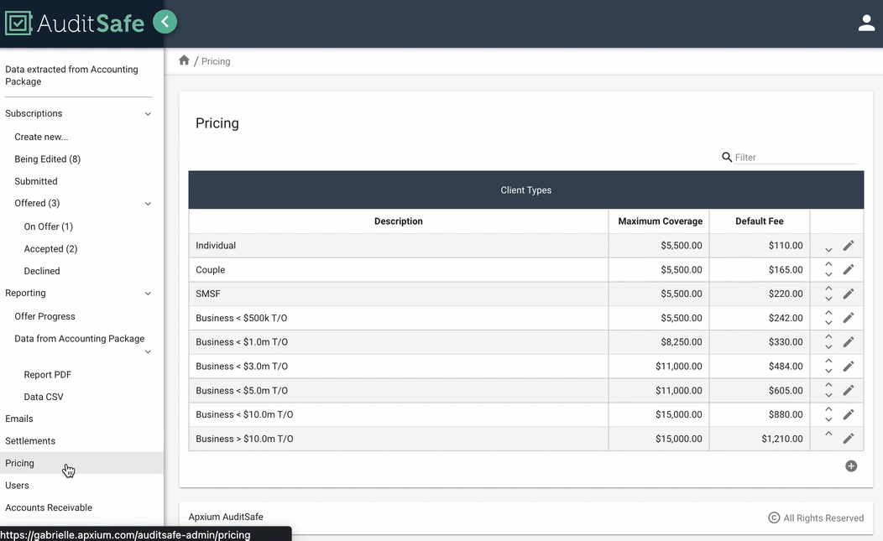Click the magnifier icon in Filter box
The image size is (883, 541).
click(x=726, y=157)
